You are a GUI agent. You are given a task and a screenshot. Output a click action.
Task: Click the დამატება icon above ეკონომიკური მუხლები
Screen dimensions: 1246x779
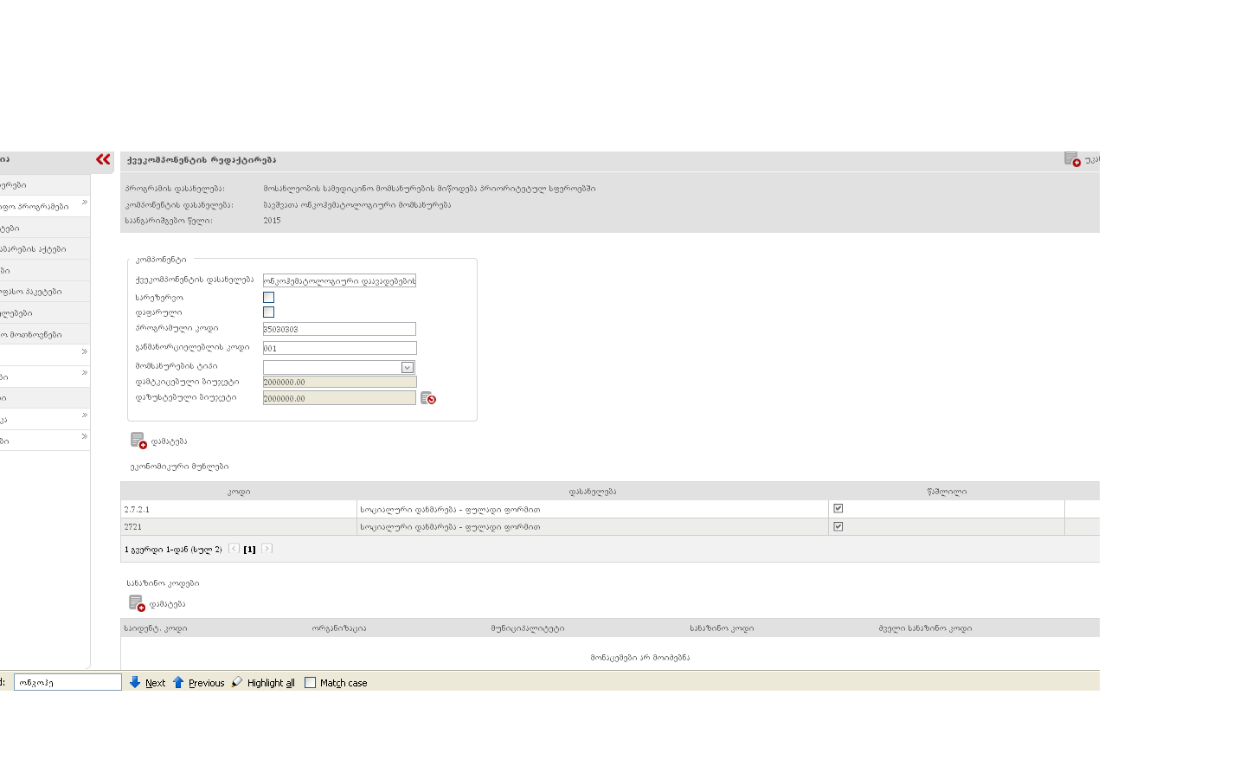coord(138,441)
